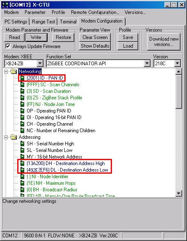Click the Write button
The width and height of the screenshot is (187, 241).
click(36, 37)
